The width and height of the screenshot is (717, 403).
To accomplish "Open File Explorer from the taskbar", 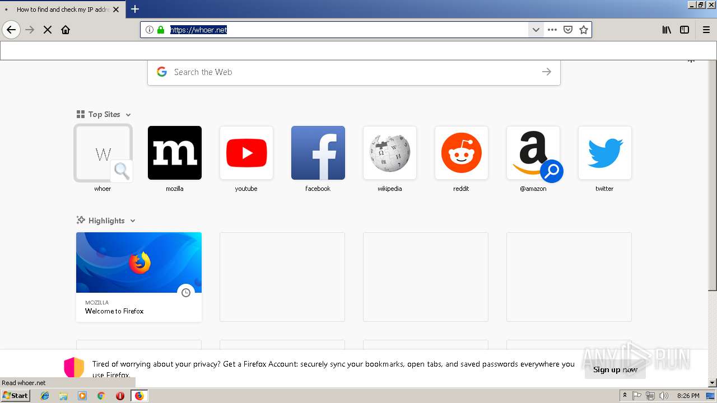I will 63,396.
